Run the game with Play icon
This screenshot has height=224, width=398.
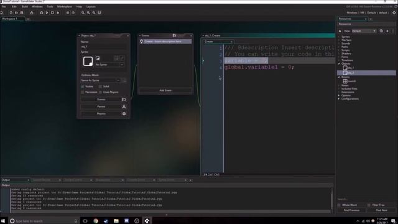47,12
